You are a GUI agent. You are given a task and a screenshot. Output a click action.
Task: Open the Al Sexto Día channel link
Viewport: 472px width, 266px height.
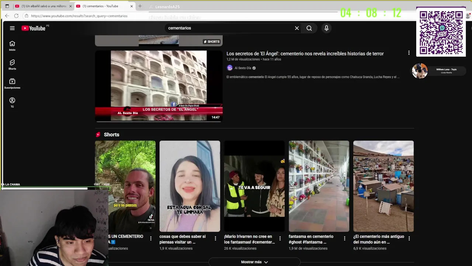coord(243,68)
